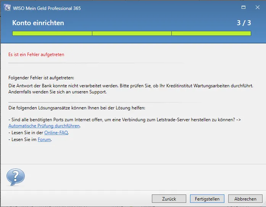Screen dimensions: 266x207
Task: Click the 'Konto einrichten' heading
Action: click(38, 23)
